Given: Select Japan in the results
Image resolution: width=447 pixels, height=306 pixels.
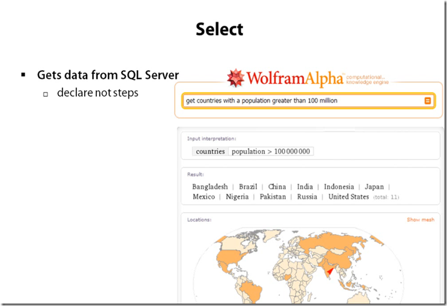Looking at the screenshot, I should 374,187.
